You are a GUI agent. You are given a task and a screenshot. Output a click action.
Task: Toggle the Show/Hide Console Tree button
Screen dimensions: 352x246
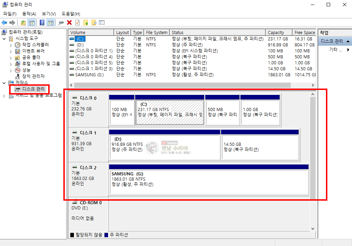click(x=32, y=23)
